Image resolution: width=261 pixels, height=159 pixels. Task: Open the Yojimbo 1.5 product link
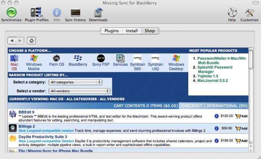208,76
